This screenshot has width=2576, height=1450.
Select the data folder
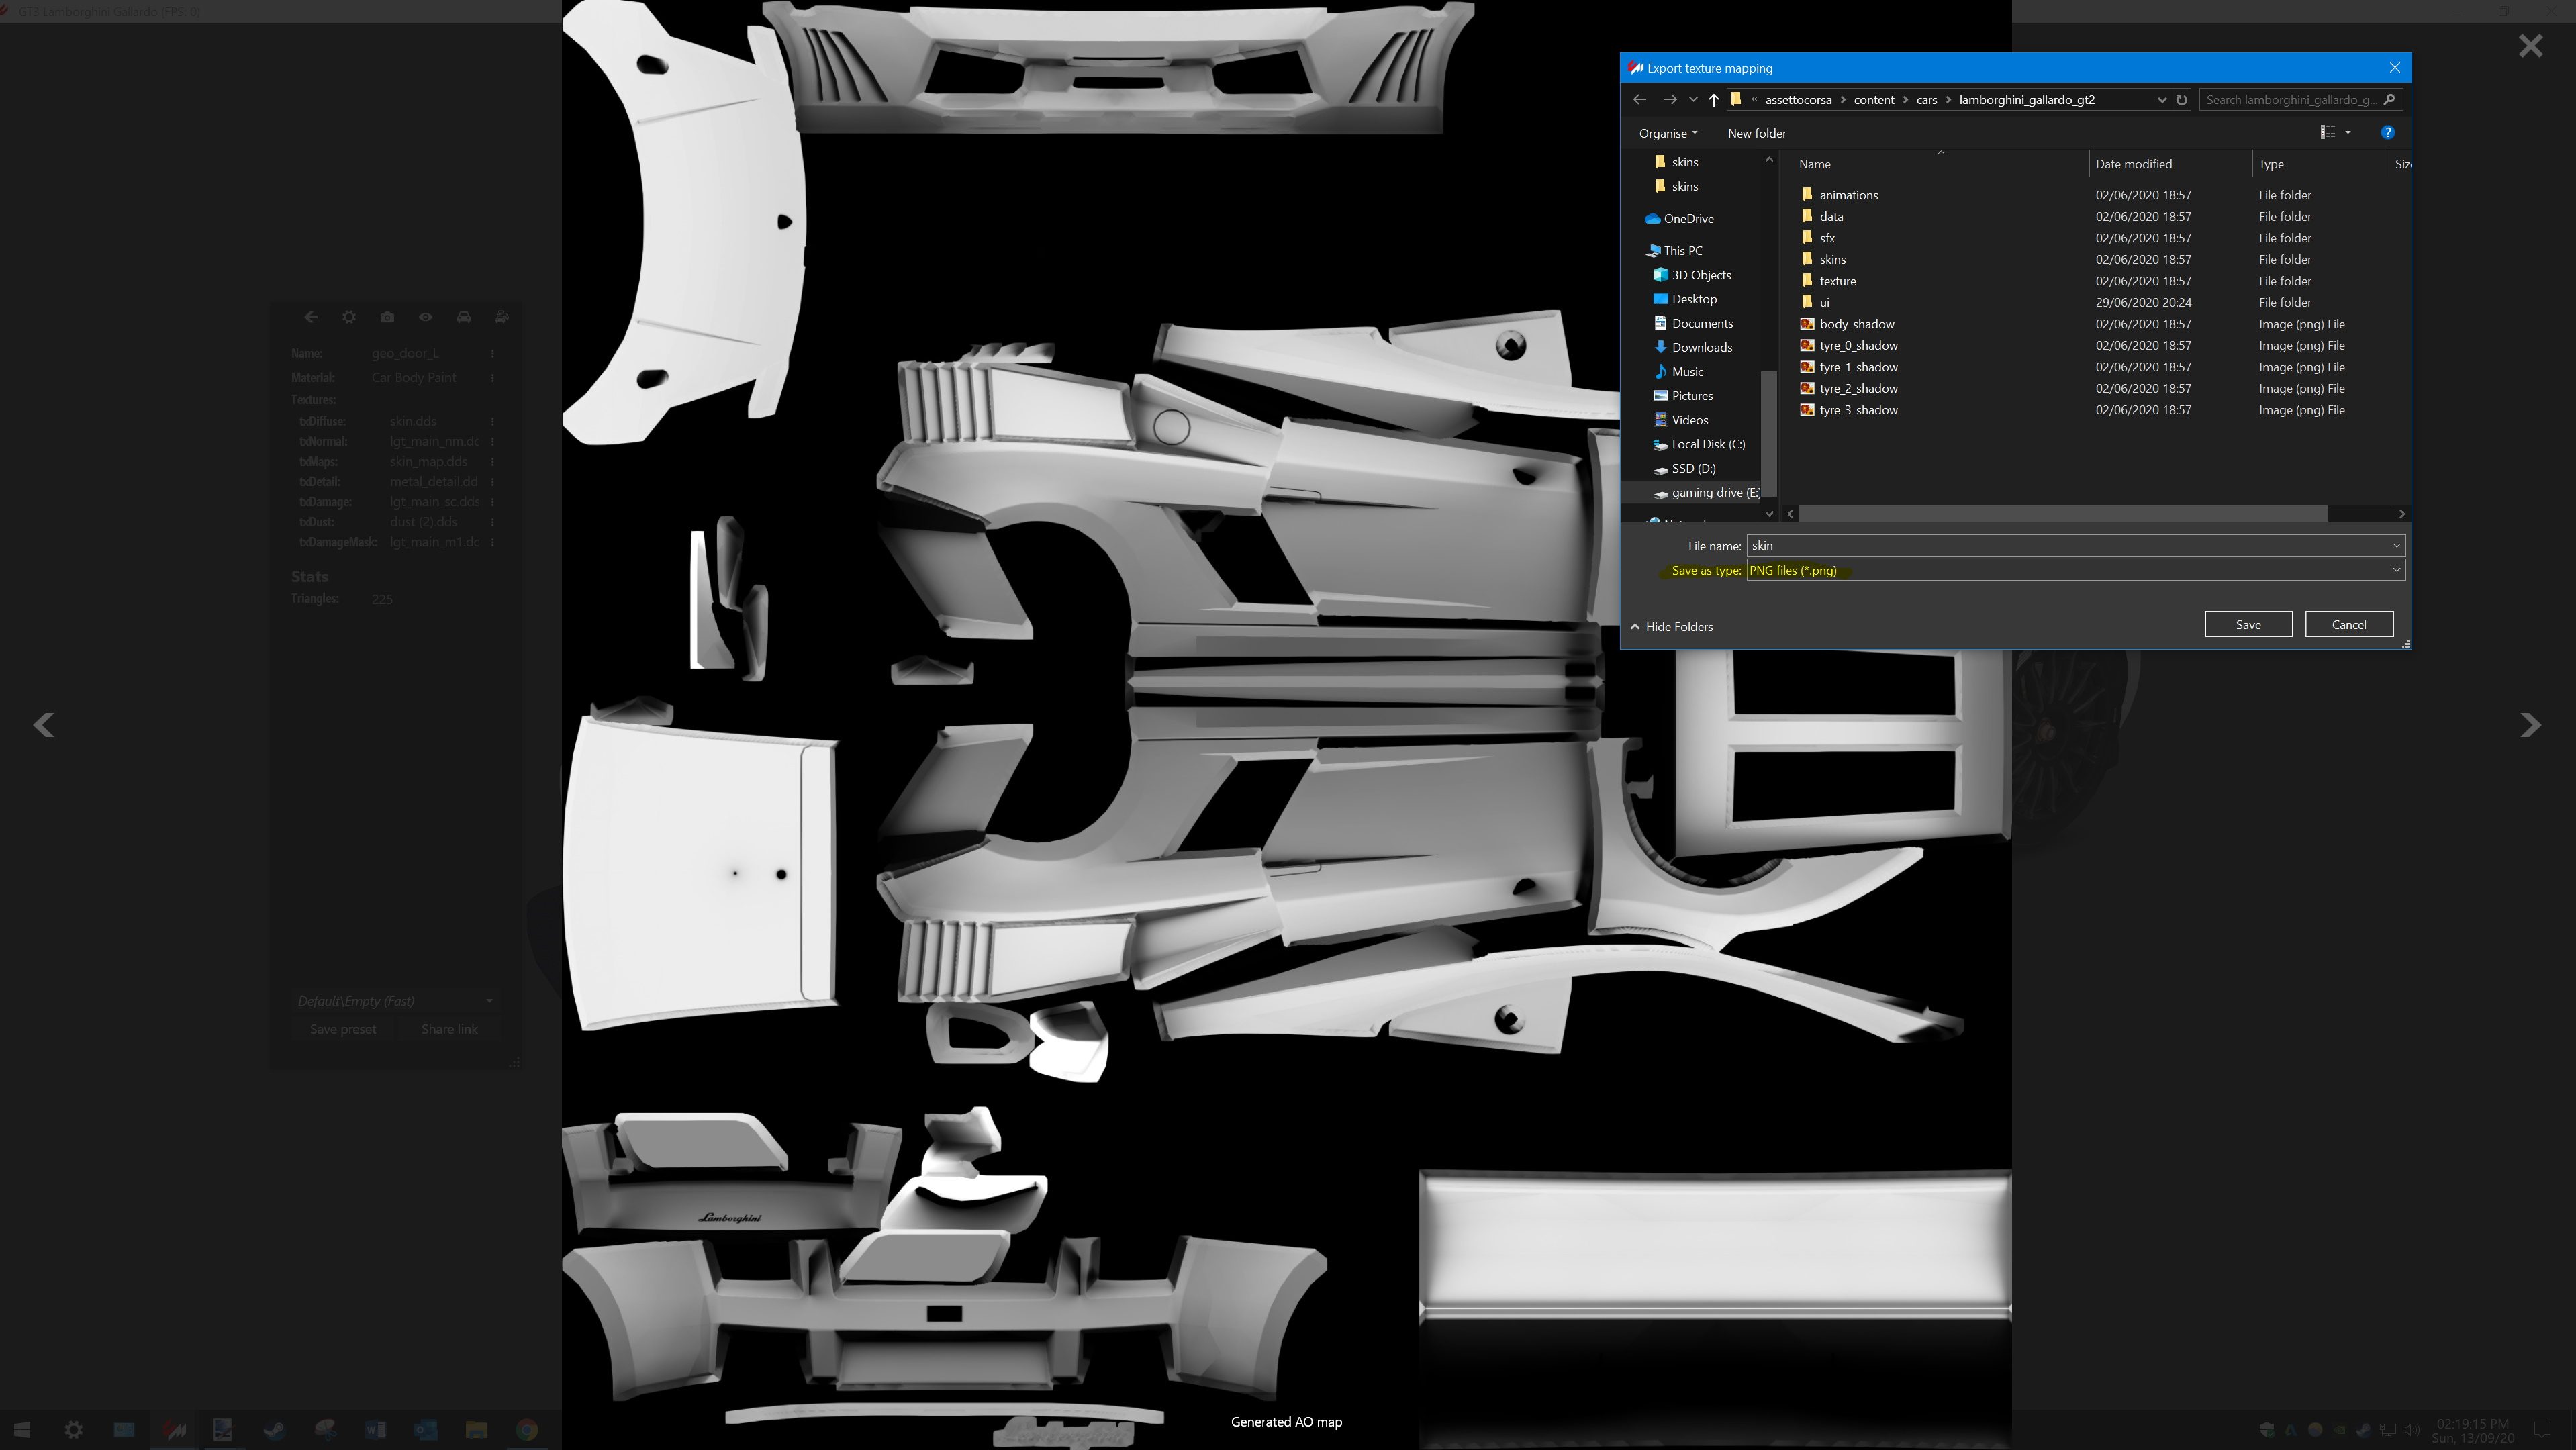1831,216
